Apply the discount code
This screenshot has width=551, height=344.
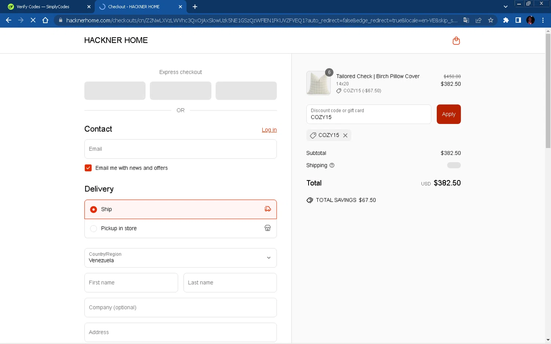pos(449,114)
